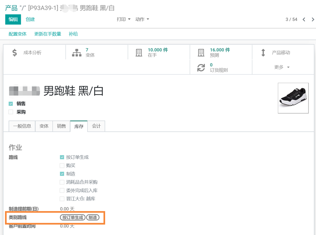
Task: Click the 0.00 天 manufacturing lead time value
Action: coord(67,209)
